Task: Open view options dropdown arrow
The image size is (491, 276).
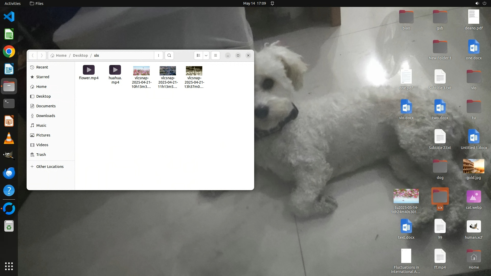Action: click(x=206, y=55)
